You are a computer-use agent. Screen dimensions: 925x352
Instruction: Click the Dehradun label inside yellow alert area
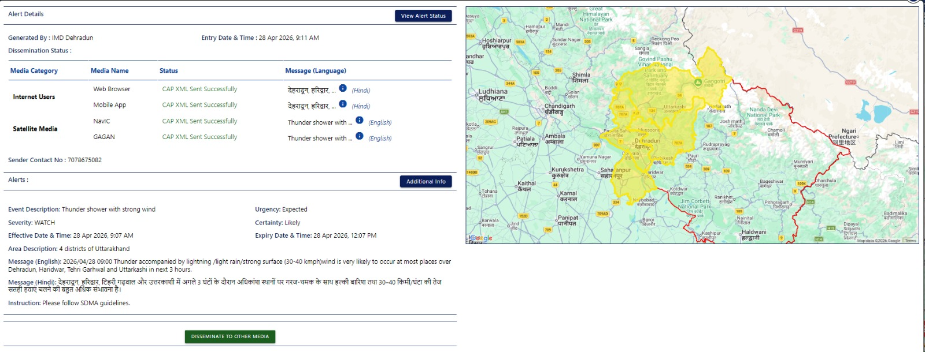pyautogui.click(x=647, y=141)
